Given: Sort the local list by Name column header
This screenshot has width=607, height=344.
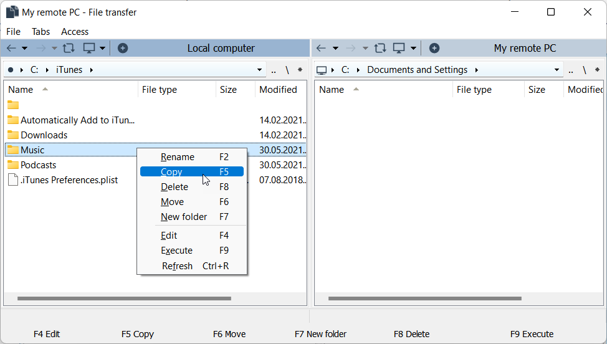Looking at the screenshot, I should [21, 90].
